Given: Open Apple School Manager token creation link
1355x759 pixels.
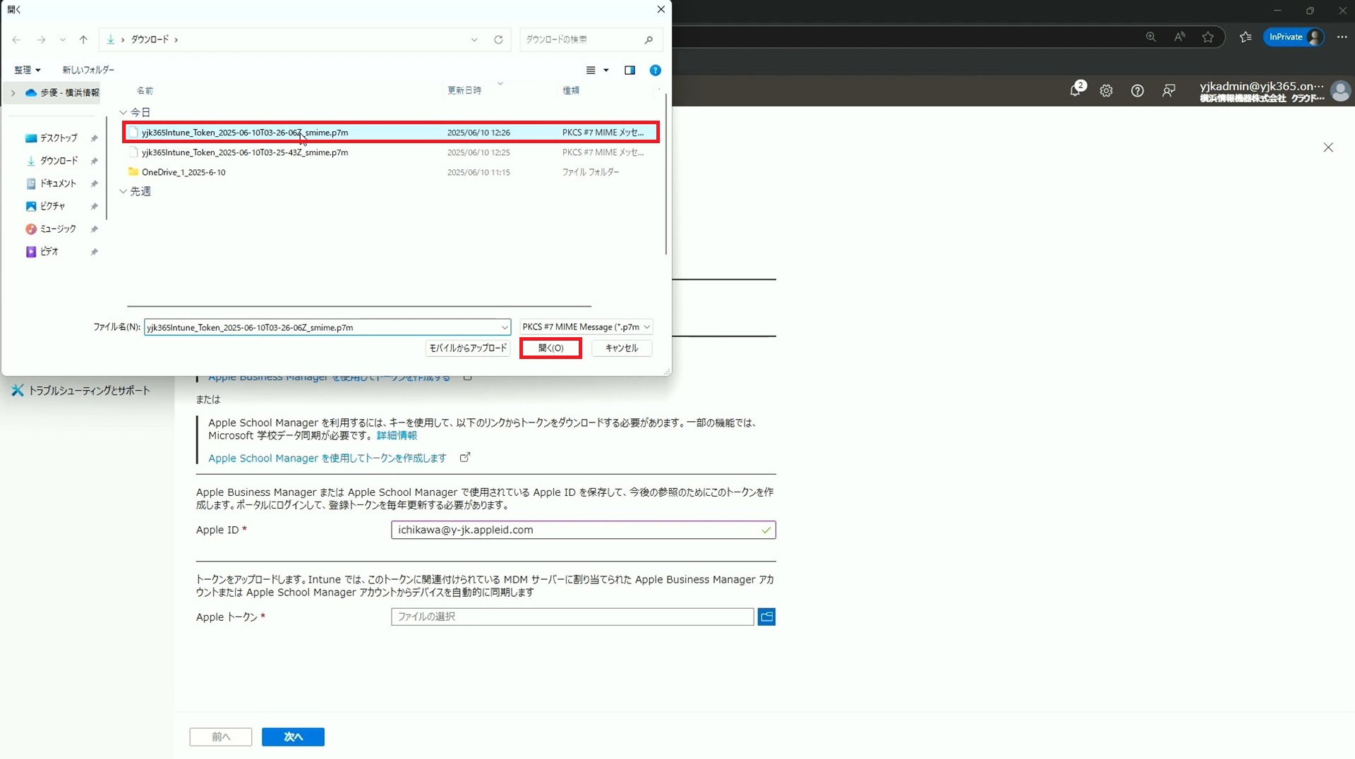Looking at the screenshot, I should point(327,459).
